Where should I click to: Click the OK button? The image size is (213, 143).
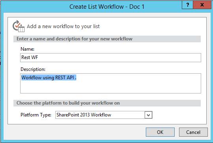pyautogui.click(x=160, y=132)
